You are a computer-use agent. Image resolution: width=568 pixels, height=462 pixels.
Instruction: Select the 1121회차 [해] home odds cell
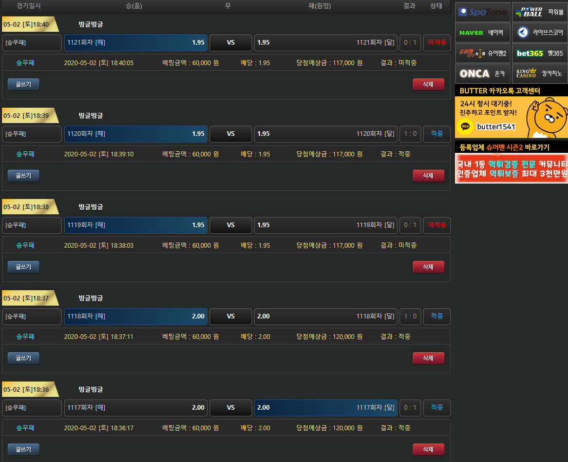coord(136,43)
